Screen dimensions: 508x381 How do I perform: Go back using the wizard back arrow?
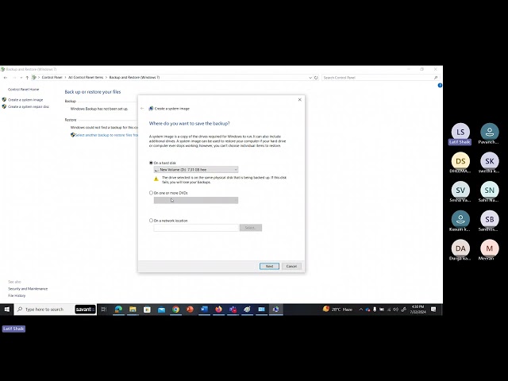(142, 108)
